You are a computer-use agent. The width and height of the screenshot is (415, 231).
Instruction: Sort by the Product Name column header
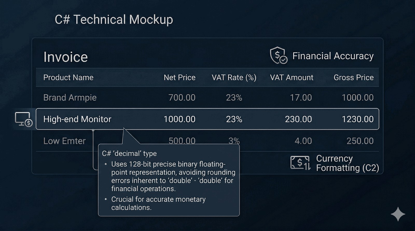(x=68, y=77)
